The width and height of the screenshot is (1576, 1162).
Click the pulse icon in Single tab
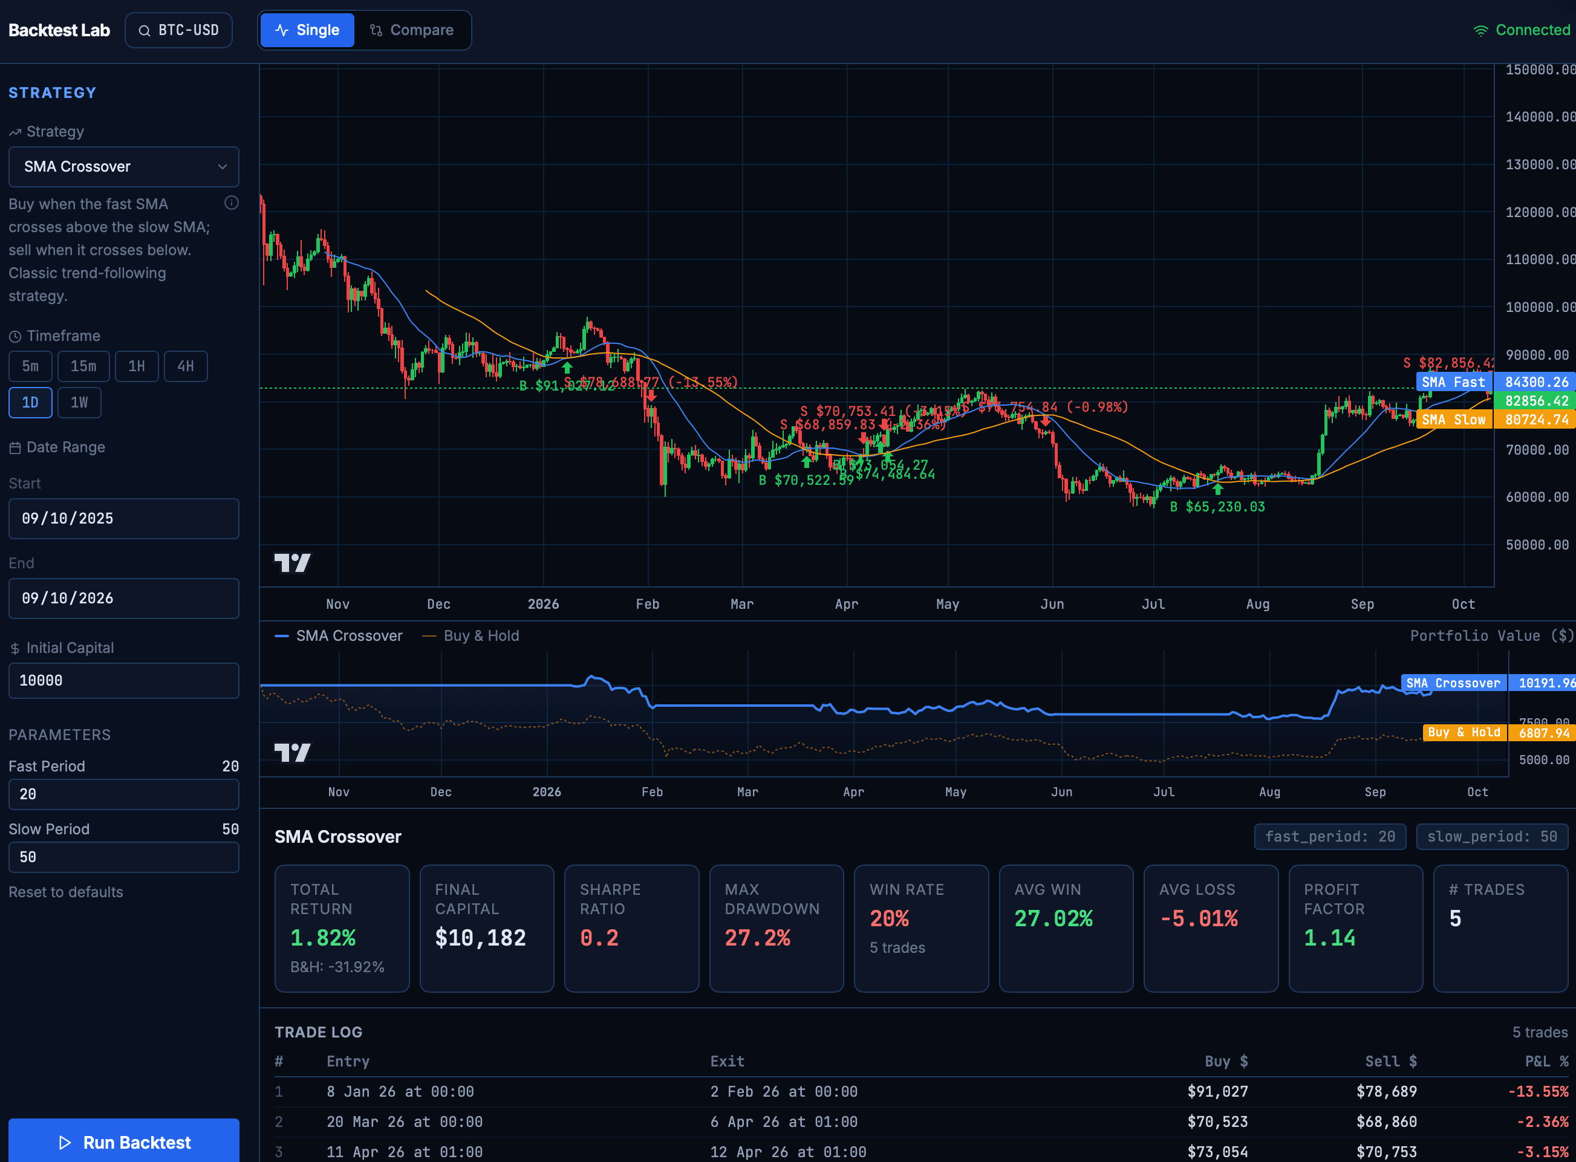(x=281, y=30)
